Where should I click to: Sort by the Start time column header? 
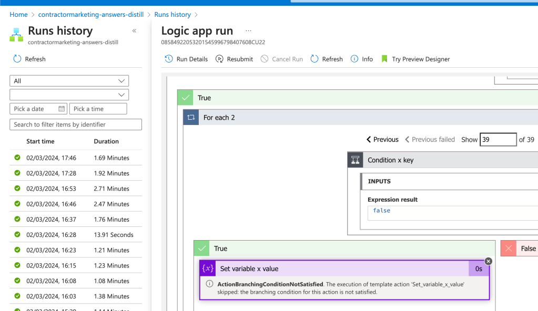coord(40,141)
